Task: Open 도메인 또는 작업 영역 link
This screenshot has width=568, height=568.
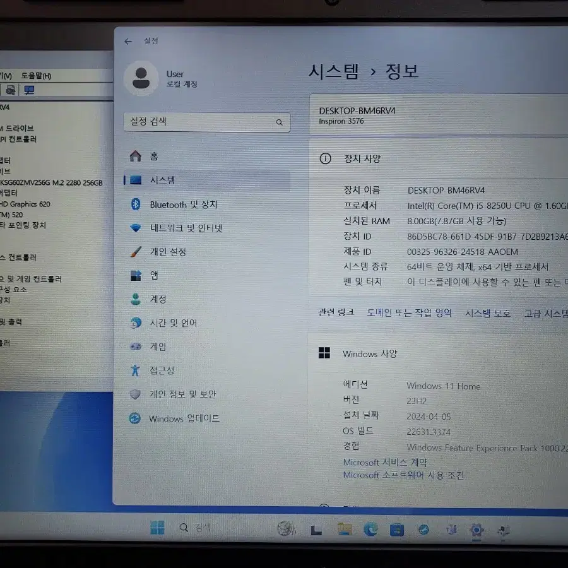Action: (x=410, y=312)
